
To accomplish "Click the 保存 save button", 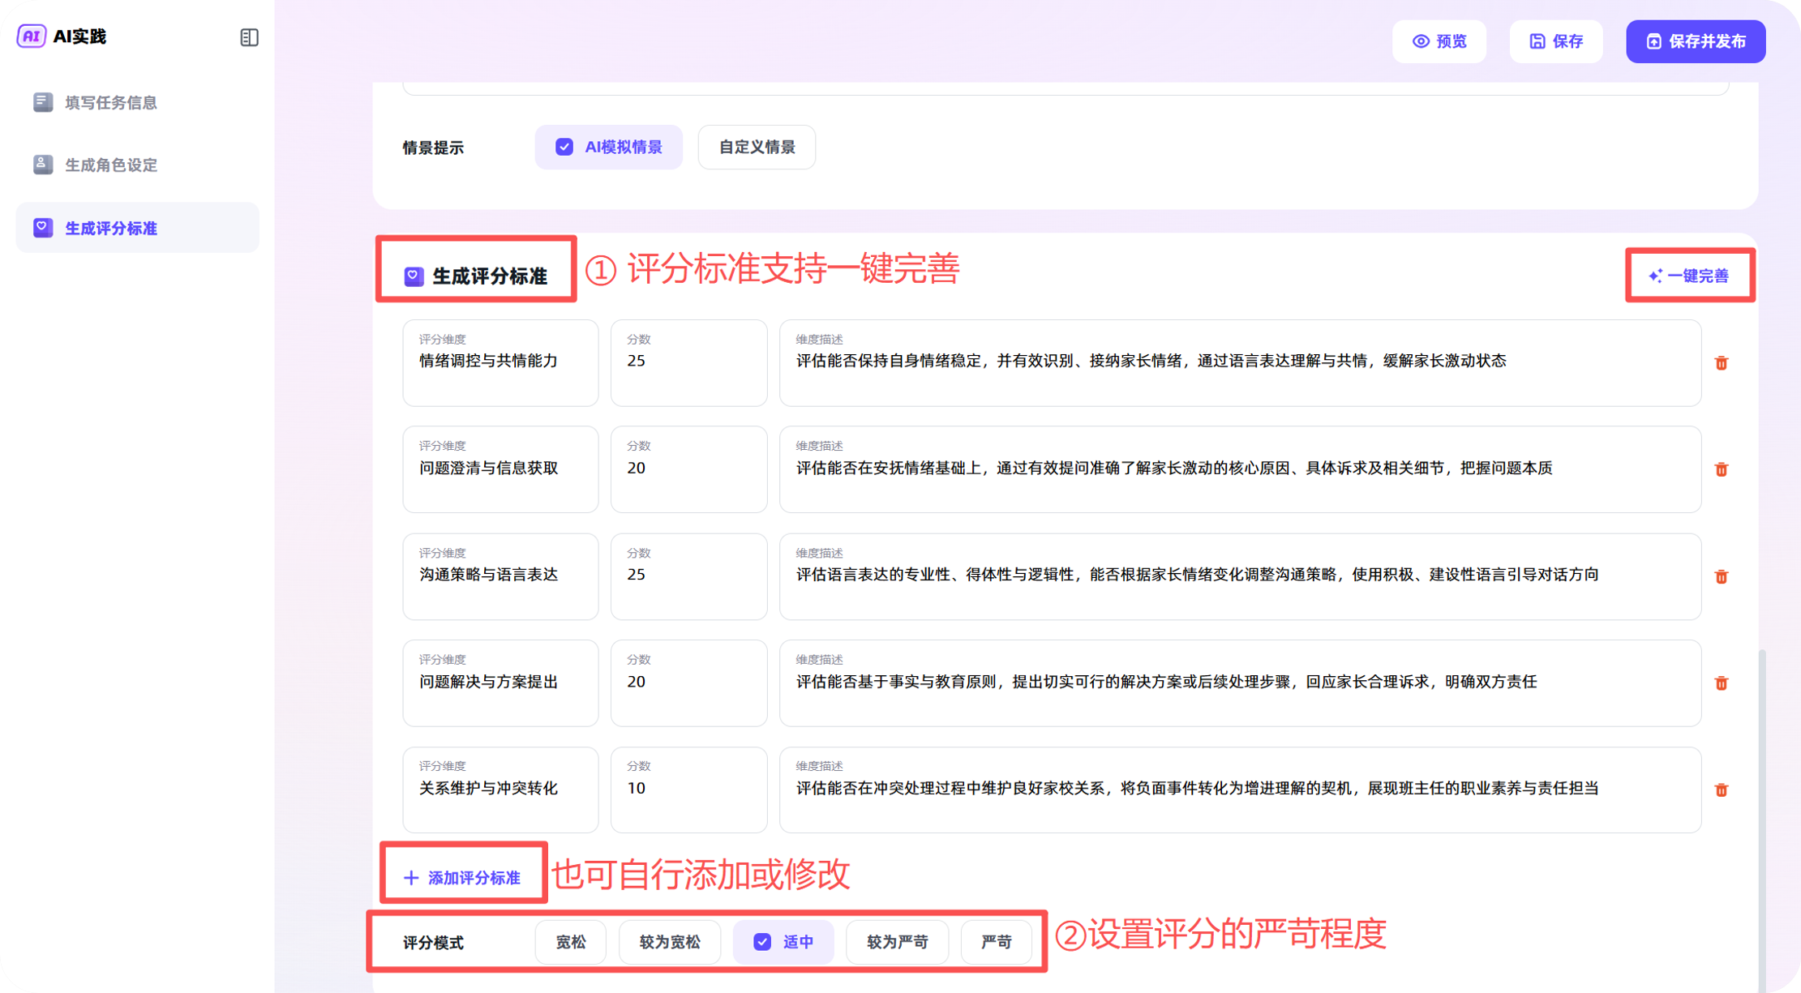I will pyautogui.click(x=1556, y=41).
